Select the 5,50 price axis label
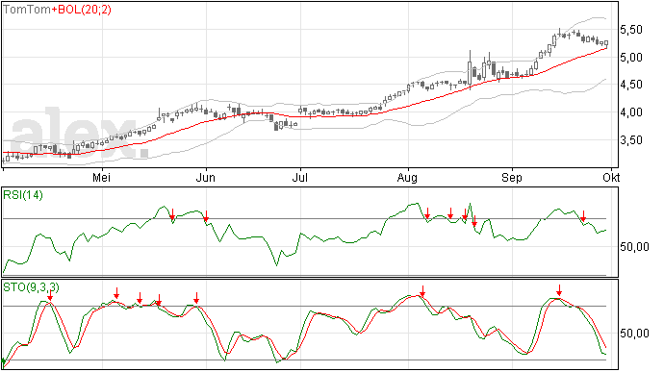This screenshot has width=664, height=372. [631, 30]
